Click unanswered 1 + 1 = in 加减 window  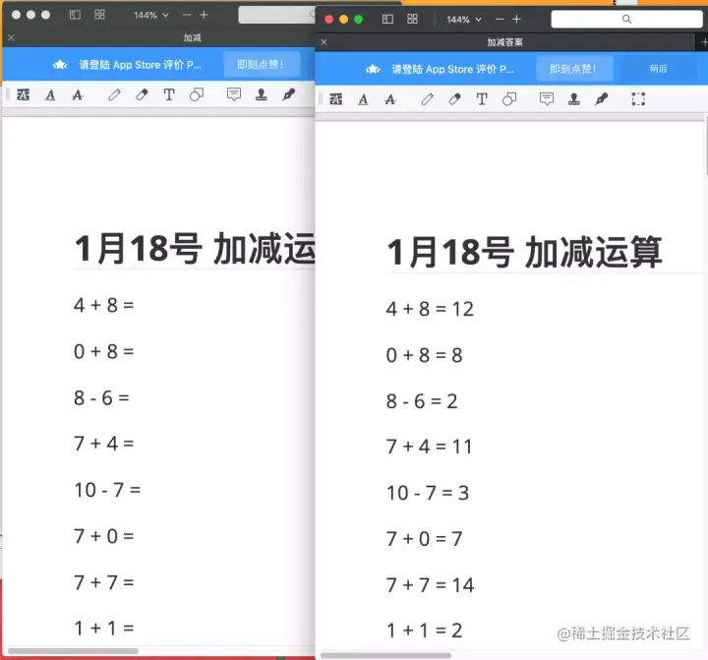(104, 629)
